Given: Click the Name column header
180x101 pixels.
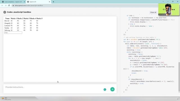Looking at the screenshot, I should 7,19.
